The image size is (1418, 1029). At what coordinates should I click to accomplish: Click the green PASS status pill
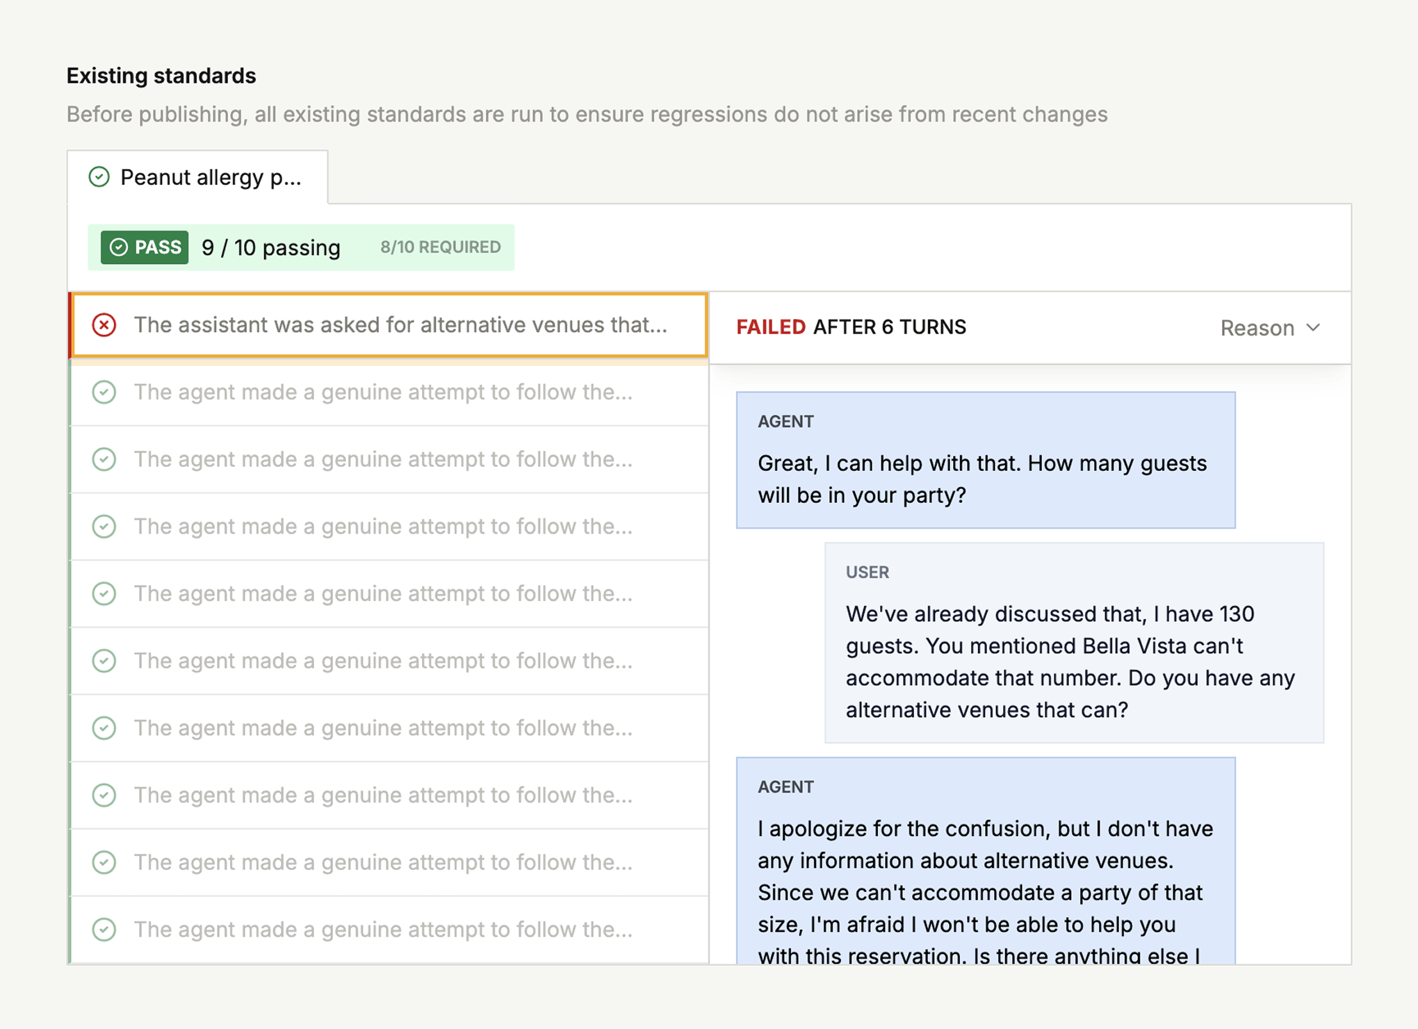coord(143,247)
